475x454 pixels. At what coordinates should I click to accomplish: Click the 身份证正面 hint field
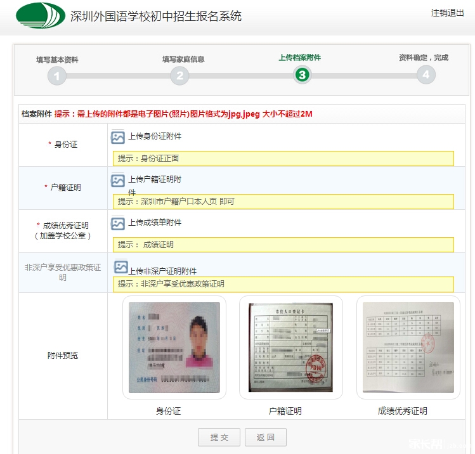tap(283, 159)
